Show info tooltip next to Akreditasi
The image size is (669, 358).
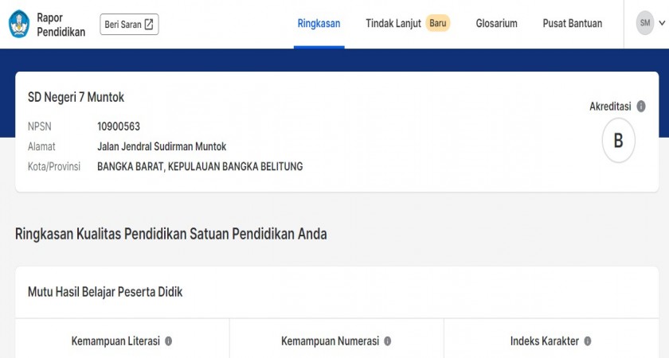[x=641, y=107]
